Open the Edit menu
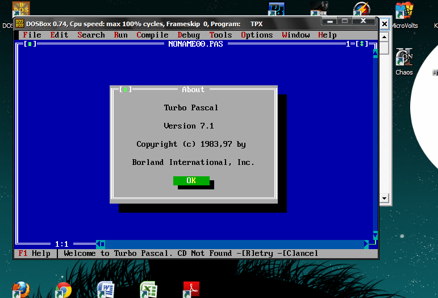The width and height of the screenshot is (438, 298). point(59,35)
